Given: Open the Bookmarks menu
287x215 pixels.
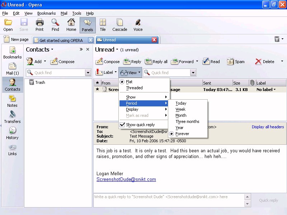Looking at the screenshot, I should pos(46,13).
